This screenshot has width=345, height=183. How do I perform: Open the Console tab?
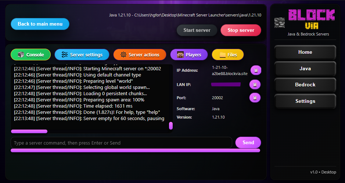coord(30,55)
